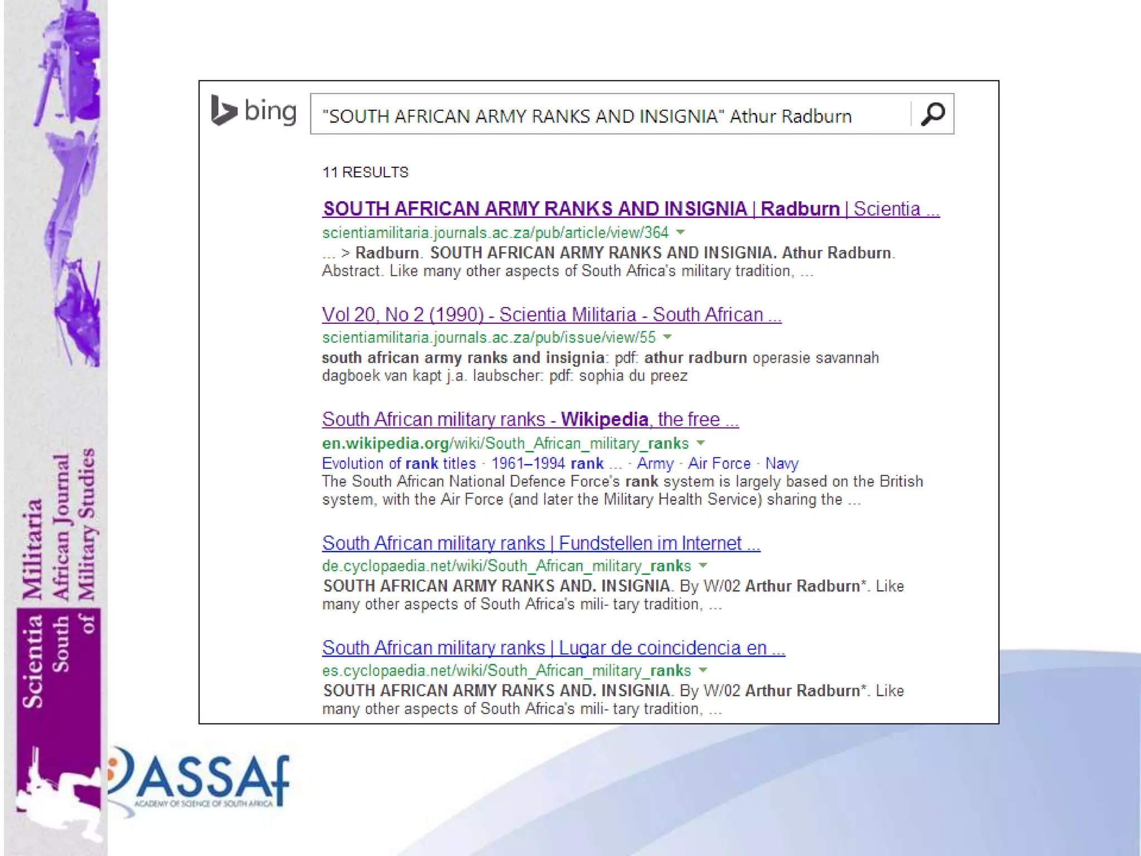Open the Wikipedia South African military ranks result
This screenshot has height=856, width=1141.
pyautogui.click(x=530, y=419)
